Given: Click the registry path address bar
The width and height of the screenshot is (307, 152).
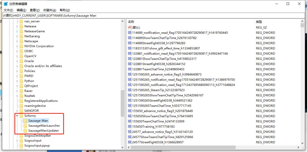Looking at the screenshot, I should click(x=153, y=16).
